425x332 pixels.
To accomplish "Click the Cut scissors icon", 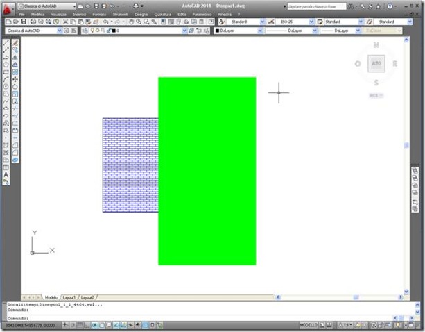I will tap(65, 22).
